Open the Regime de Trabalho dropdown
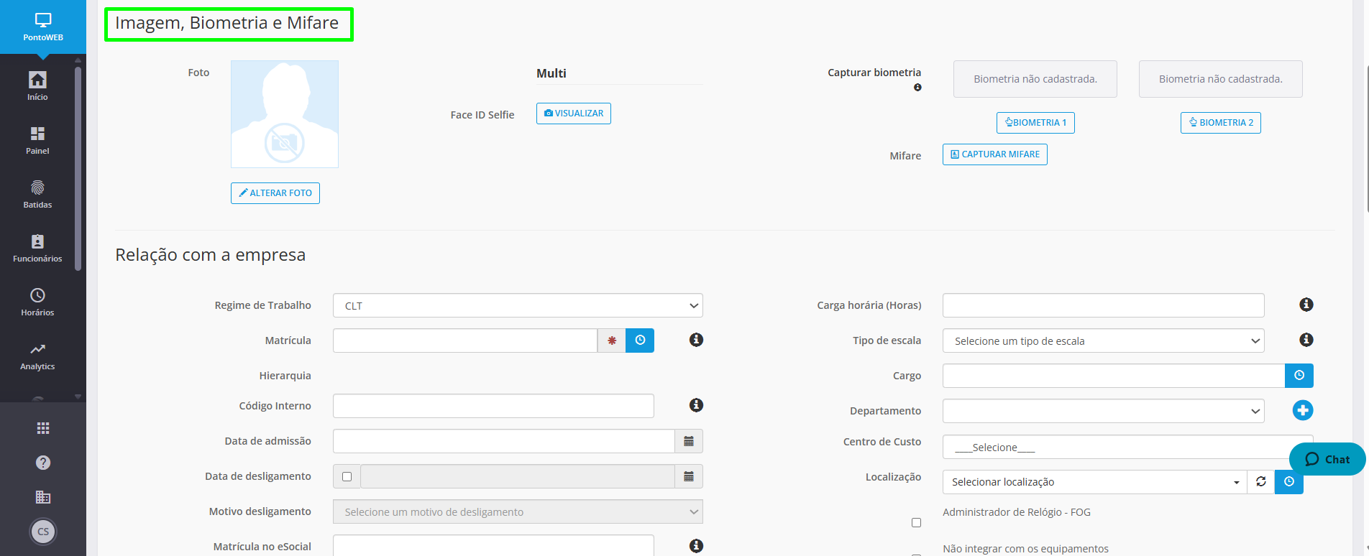 (518, 305)
